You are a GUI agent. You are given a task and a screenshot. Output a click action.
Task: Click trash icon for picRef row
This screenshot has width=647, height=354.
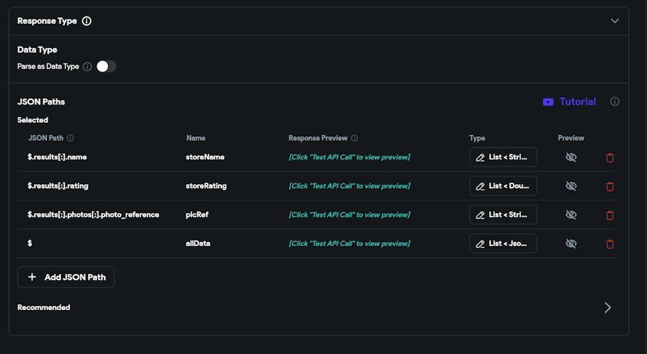point(609,215)
